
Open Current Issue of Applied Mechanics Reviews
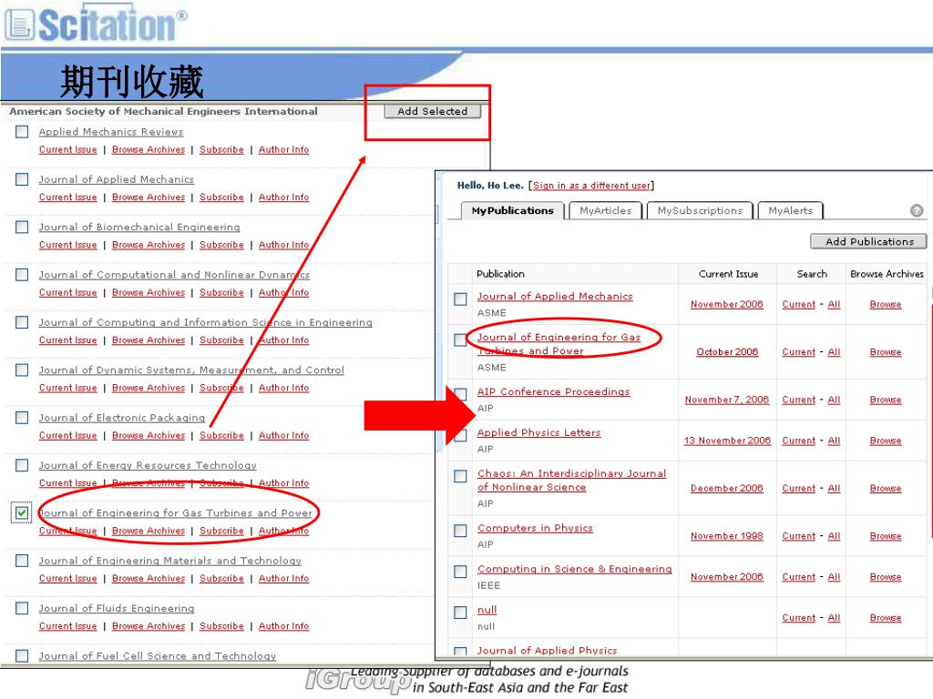67,150
